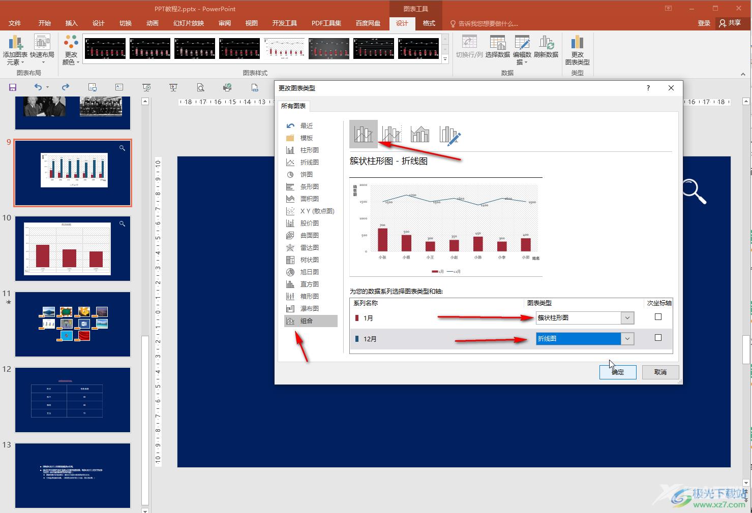Select the Custom Combination chart icon
752x513 pixels.
coord(449,134)
